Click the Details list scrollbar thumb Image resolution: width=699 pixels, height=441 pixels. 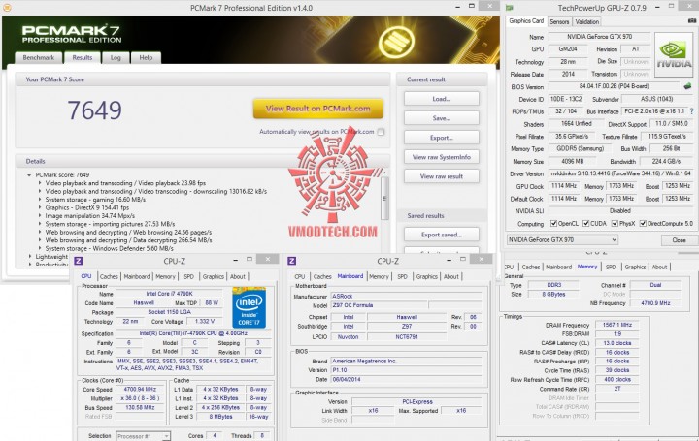coord(384,198)
